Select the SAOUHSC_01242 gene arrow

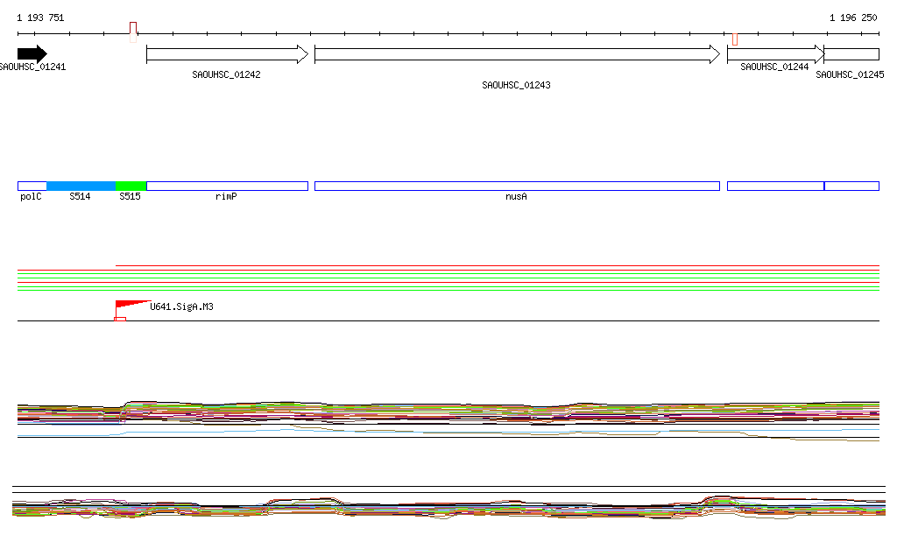click(227, 54)
